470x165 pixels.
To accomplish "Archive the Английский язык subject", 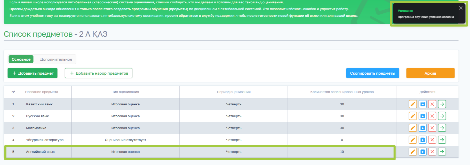I will click(423, 152).
